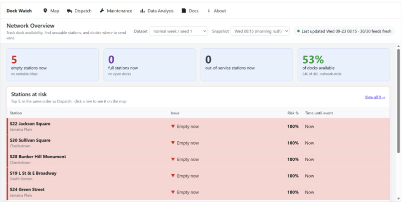Click 246 of 461, network-wide text

click(x=322, y=74)
